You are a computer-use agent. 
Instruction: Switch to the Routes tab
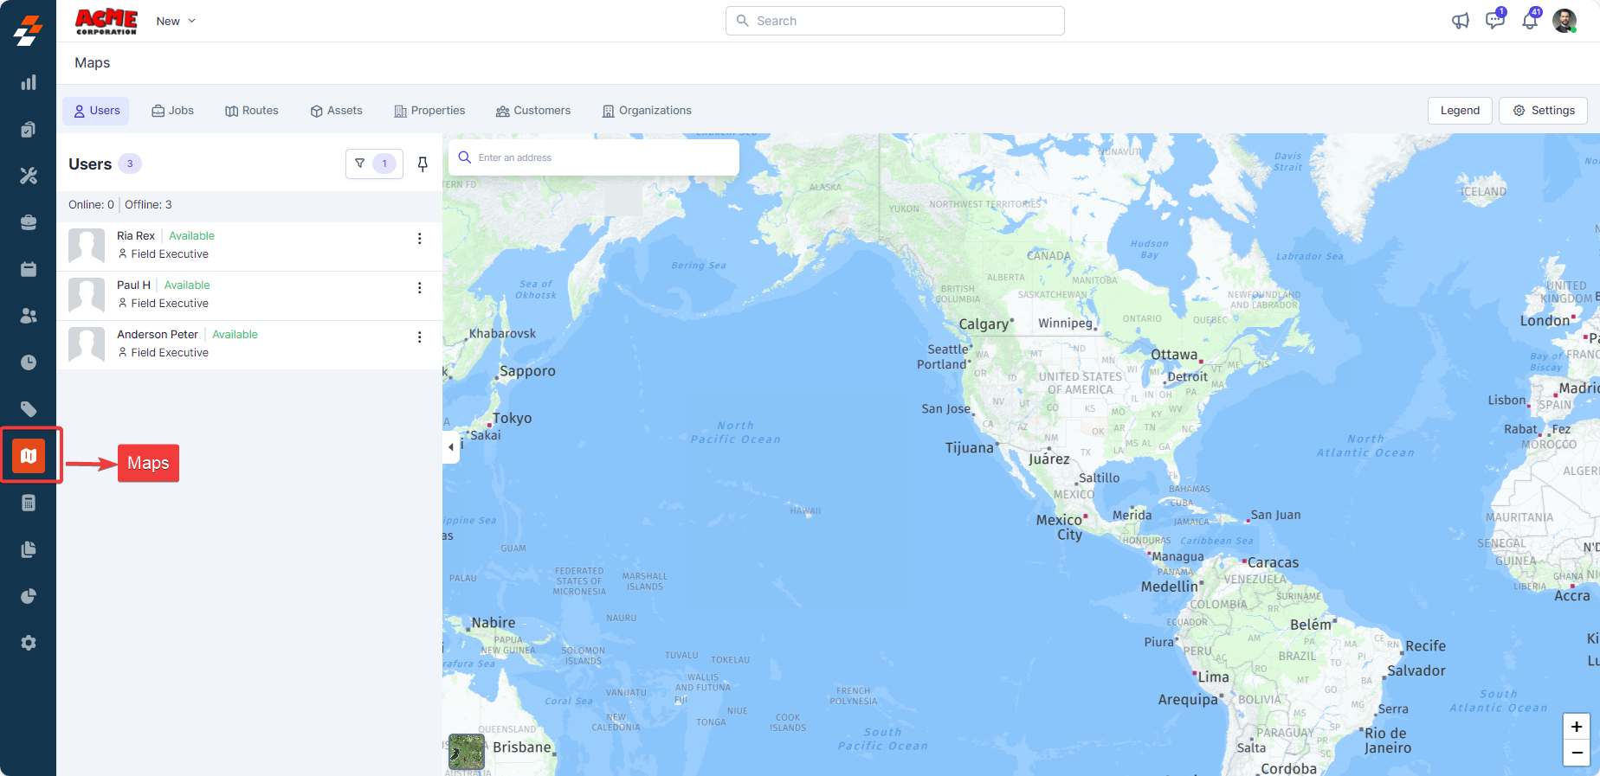tap(252, 111)
